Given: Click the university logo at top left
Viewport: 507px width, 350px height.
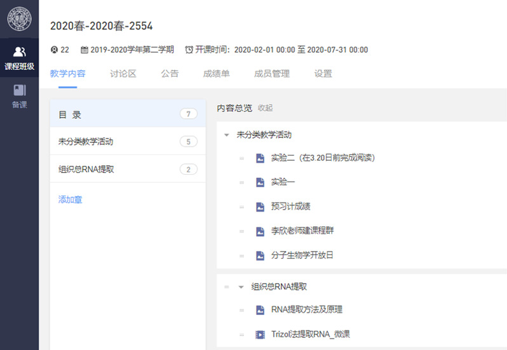Looking at the screenshot, I should coord(19,18).
